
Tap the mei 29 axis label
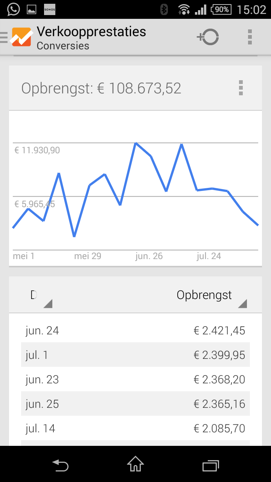point(88,256)
